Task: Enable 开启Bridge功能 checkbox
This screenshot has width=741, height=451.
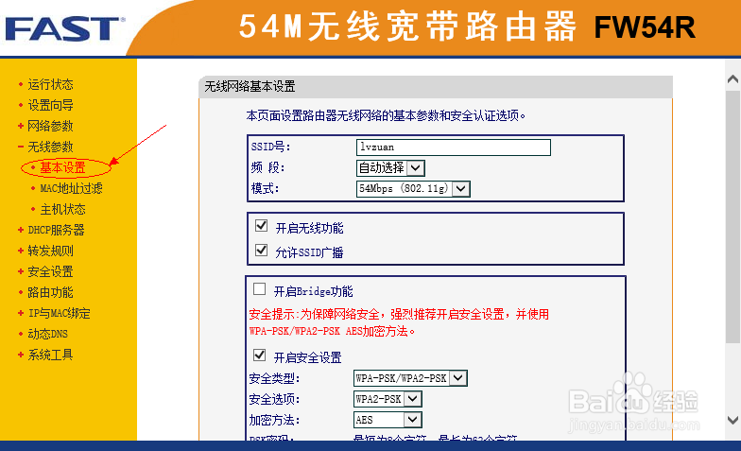Action: 259,289
